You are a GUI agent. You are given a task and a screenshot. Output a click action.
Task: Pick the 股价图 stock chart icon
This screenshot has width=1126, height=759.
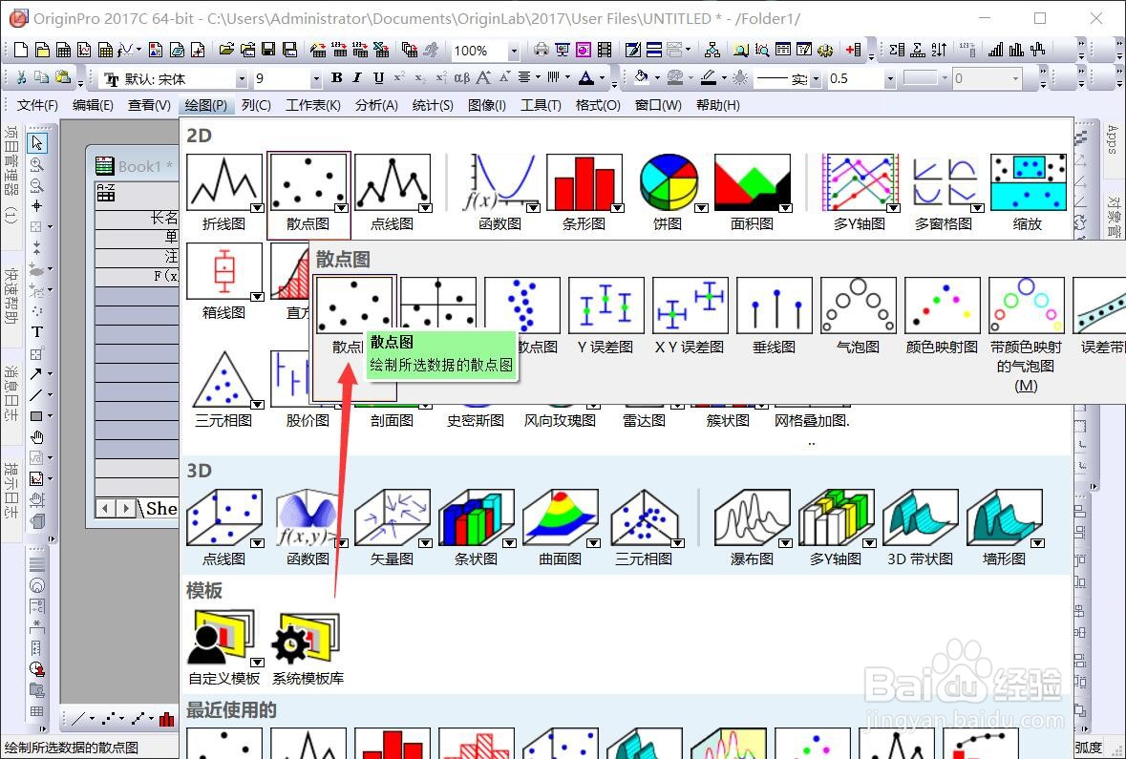pyautogui.click(x=291, y=379)
